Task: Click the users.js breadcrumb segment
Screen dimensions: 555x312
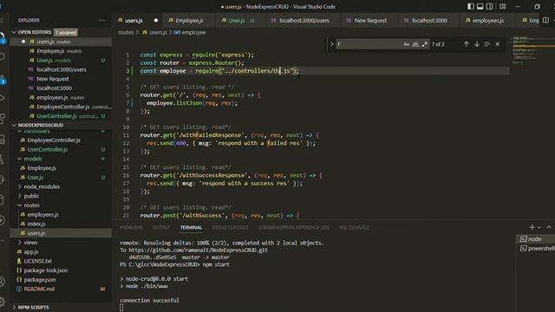Action: click(154, 33)
